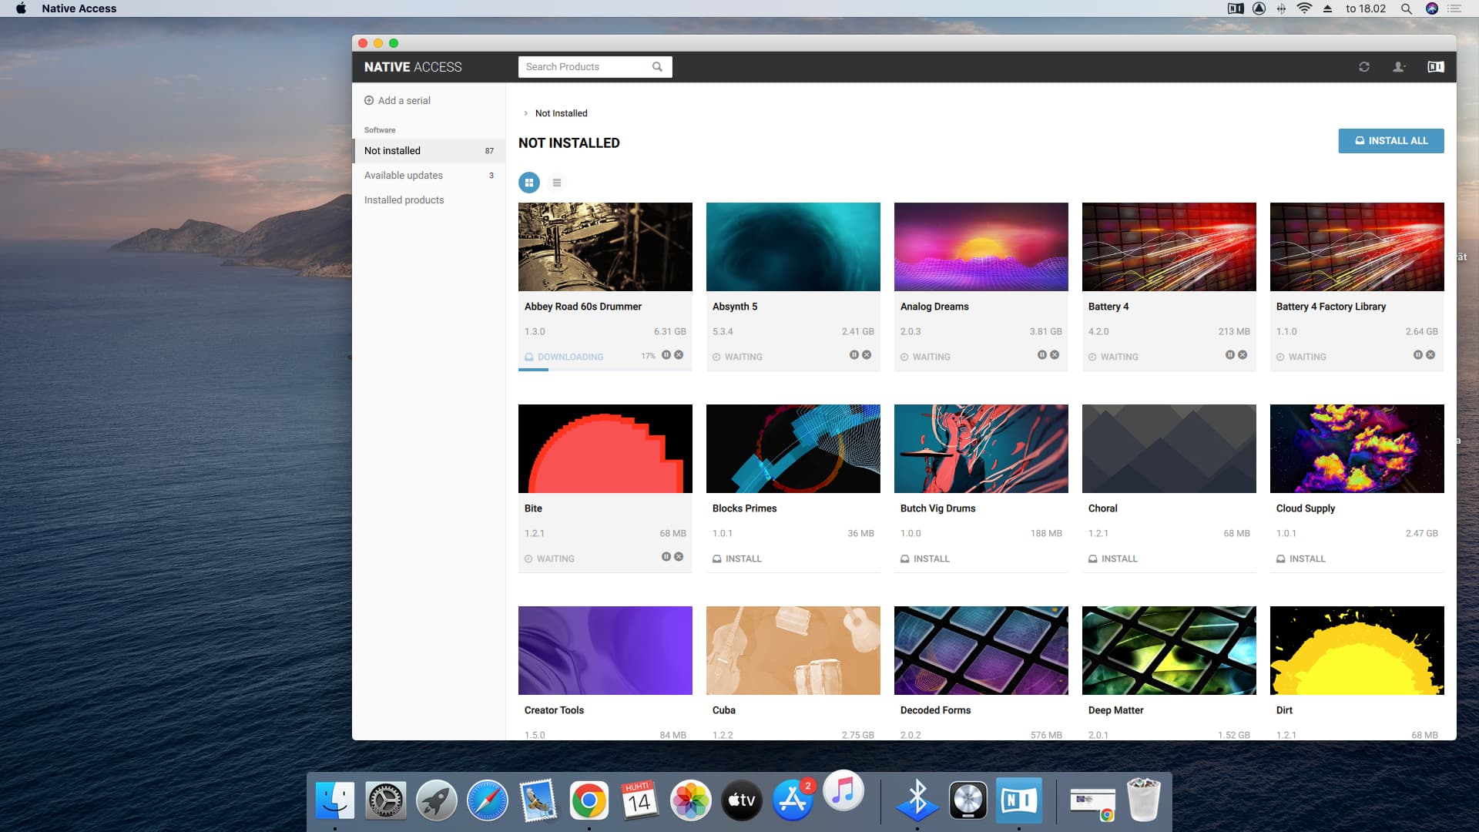Open the Apple menu
The image size is (1479, 832).
click(x=21, y=8)
